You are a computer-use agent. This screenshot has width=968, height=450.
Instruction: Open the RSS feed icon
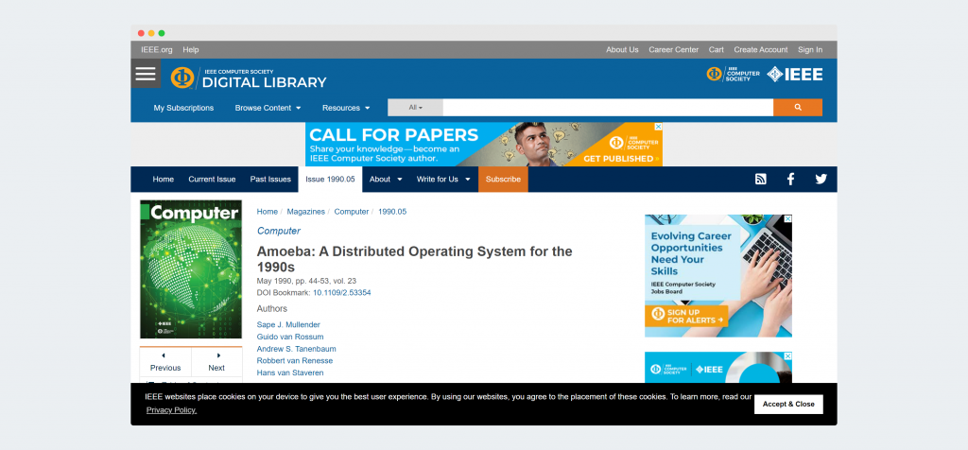tap(761, 179)
